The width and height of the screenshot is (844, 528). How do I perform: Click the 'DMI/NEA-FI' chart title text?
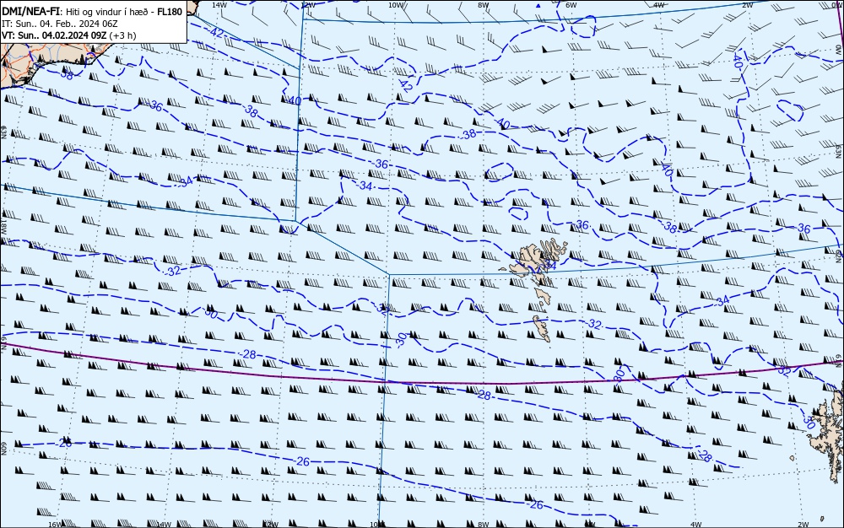(30, 12)
